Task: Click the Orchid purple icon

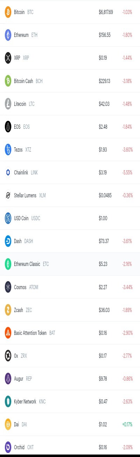Action: [8, 447]
